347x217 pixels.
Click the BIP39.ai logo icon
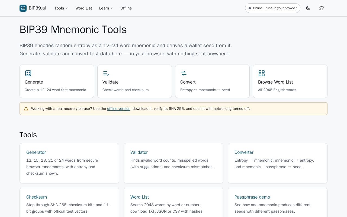point(23,8)
